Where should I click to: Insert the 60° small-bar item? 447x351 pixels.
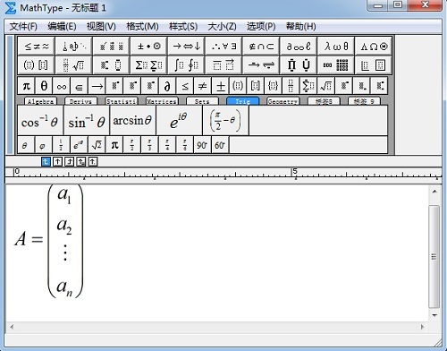pos(220,145)
